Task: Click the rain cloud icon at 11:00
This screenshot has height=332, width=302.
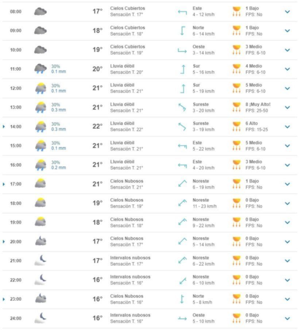Action: pyautogui.click(x=40, y=69)
